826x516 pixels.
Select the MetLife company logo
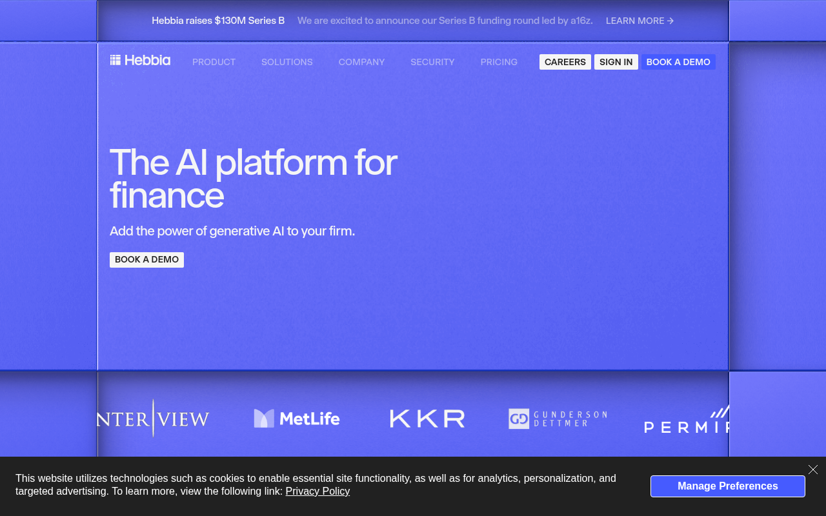[x=296, y=418]
